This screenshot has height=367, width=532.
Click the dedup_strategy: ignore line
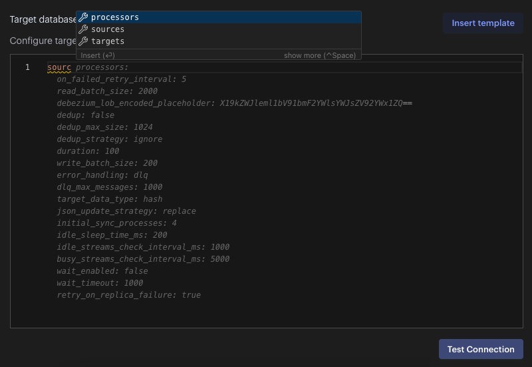(x=110, y=139)
